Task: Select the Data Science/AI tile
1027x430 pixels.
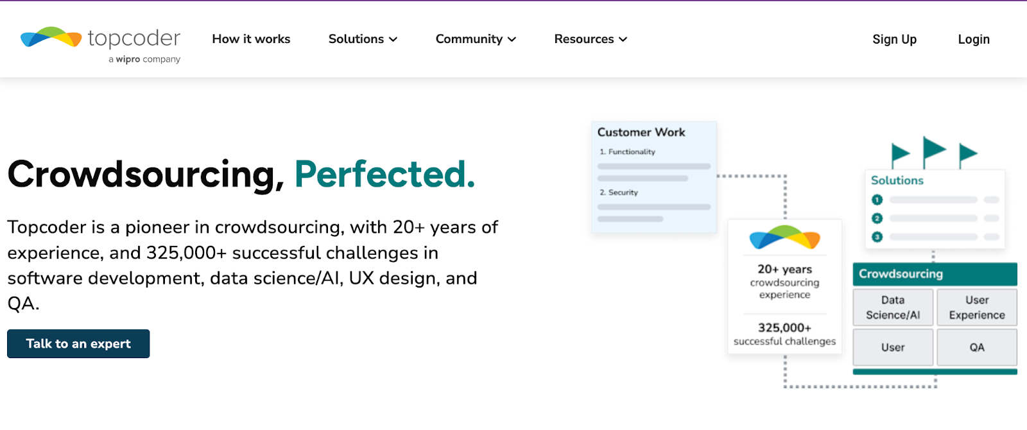Action: point(893,307)
